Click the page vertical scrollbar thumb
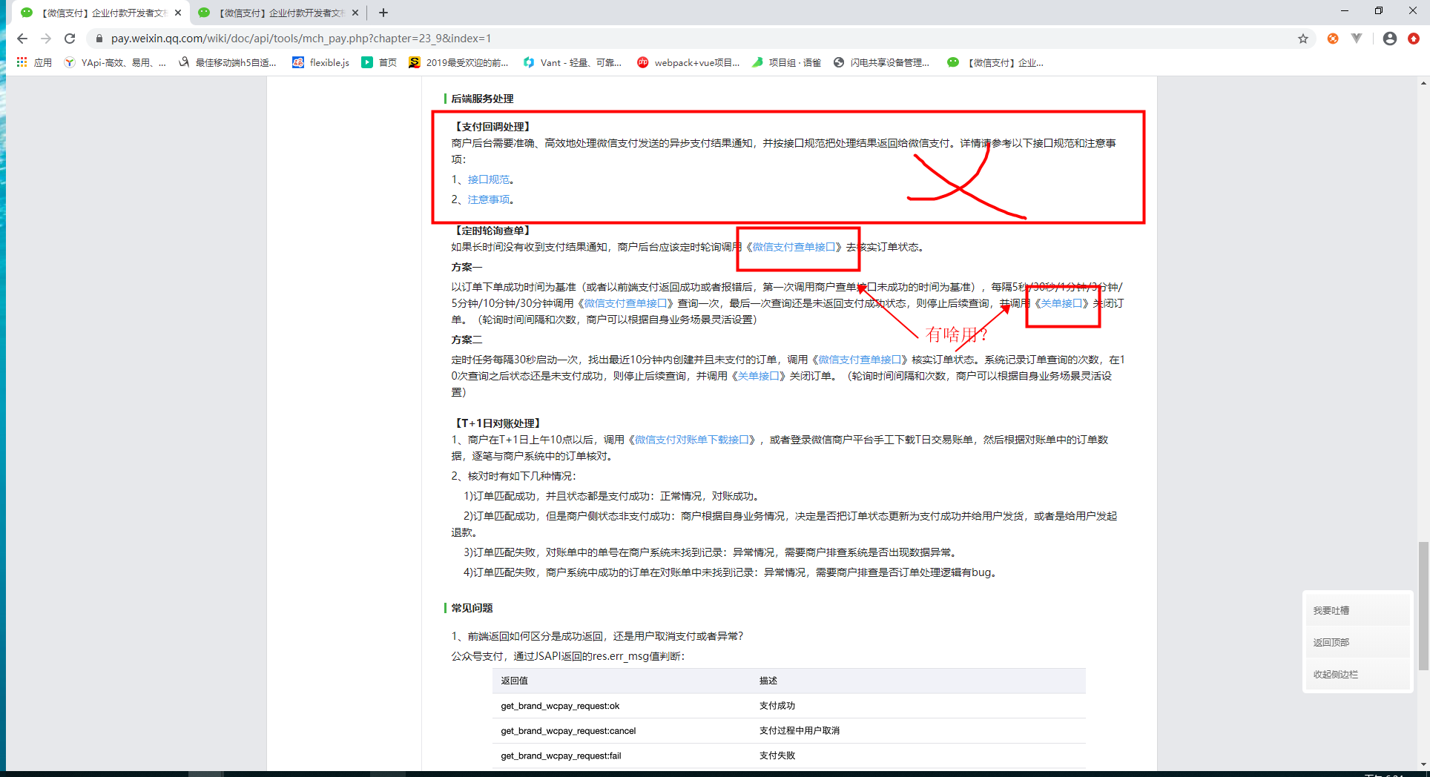 [1423, 606]
